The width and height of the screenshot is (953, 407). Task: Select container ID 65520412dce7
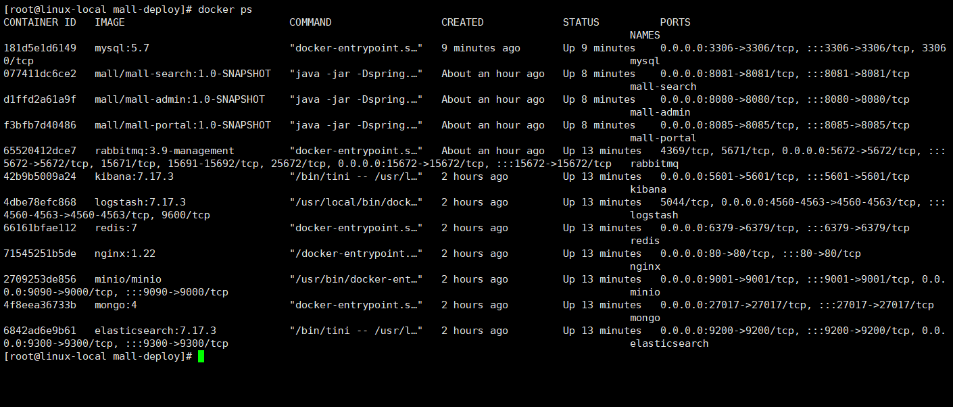click(40, 151)
